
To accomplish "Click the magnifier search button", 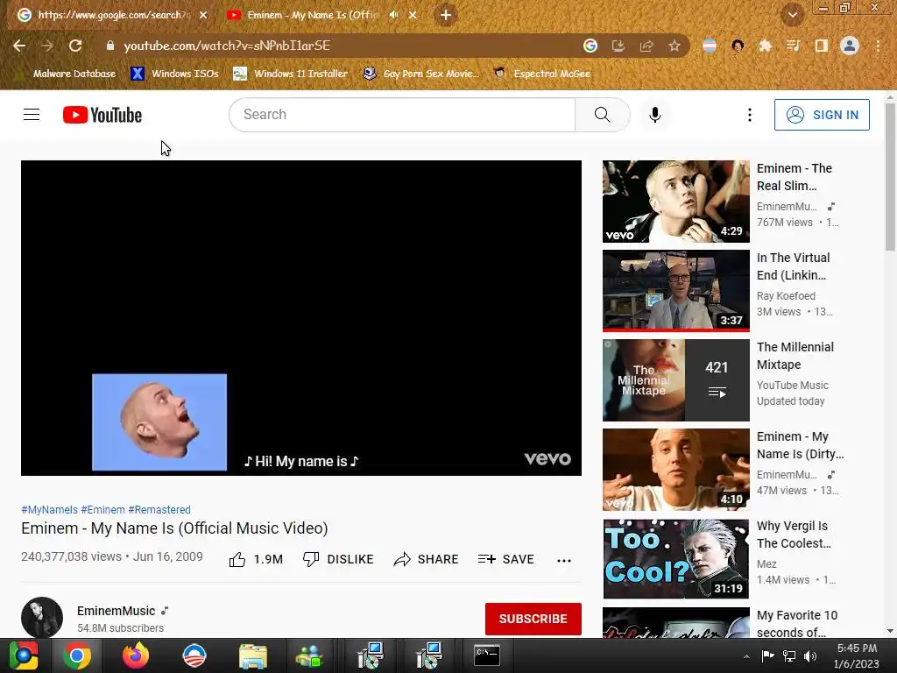I will pyautogui.click(x=603, y=115).
